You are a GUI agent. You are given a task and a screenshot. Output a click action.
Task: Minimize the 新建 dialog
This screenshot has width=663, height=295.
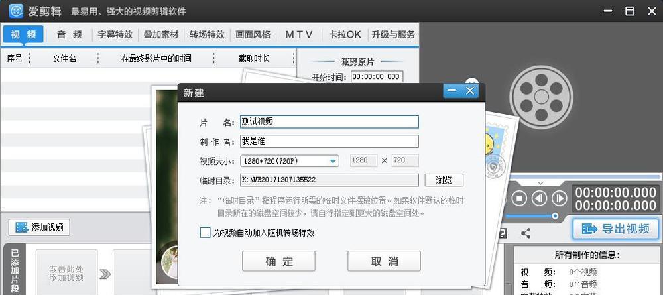pos(452,91)
